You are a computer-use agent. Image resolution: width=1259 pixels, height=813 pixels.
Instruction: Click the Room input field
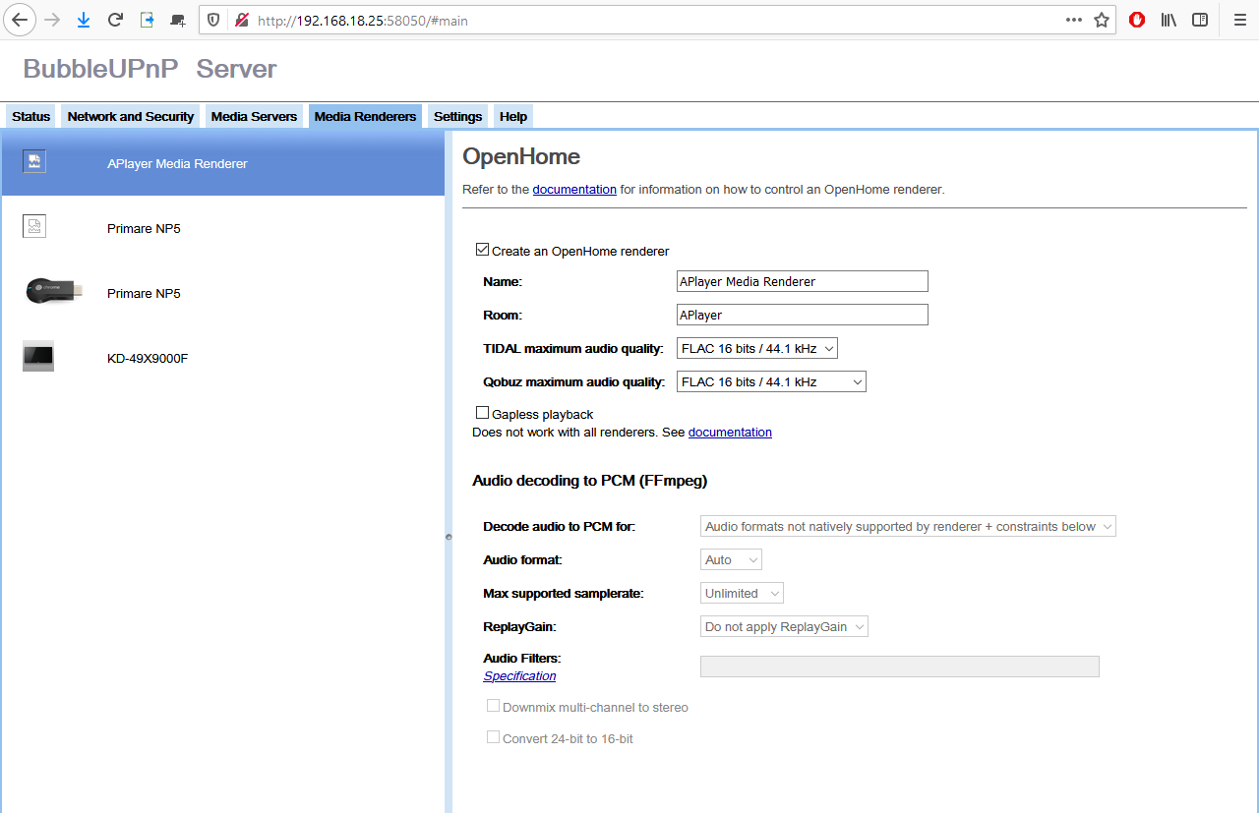pyautogui.click(x=803, y=315)
